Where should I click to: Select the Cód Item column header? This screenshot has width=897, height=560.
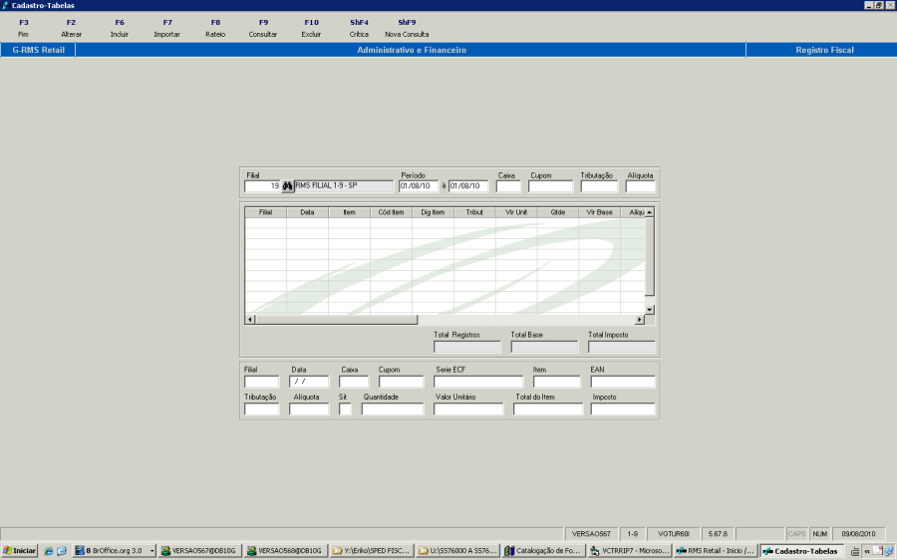pos(391,212)
